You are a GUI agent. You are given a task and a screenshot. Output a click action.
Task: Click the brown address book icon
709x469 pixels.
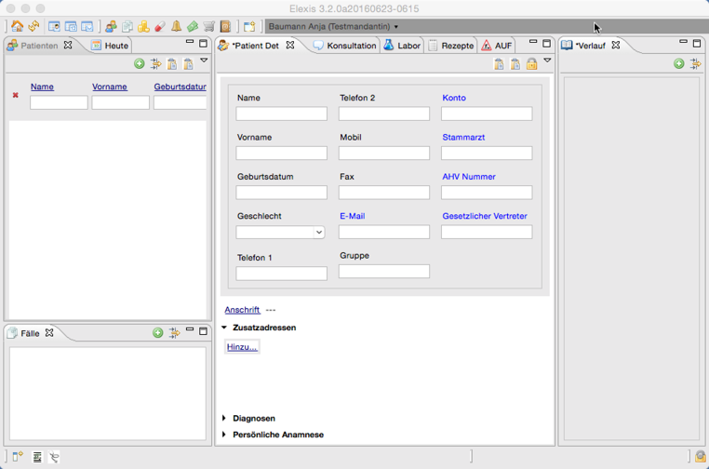(225, 26)
